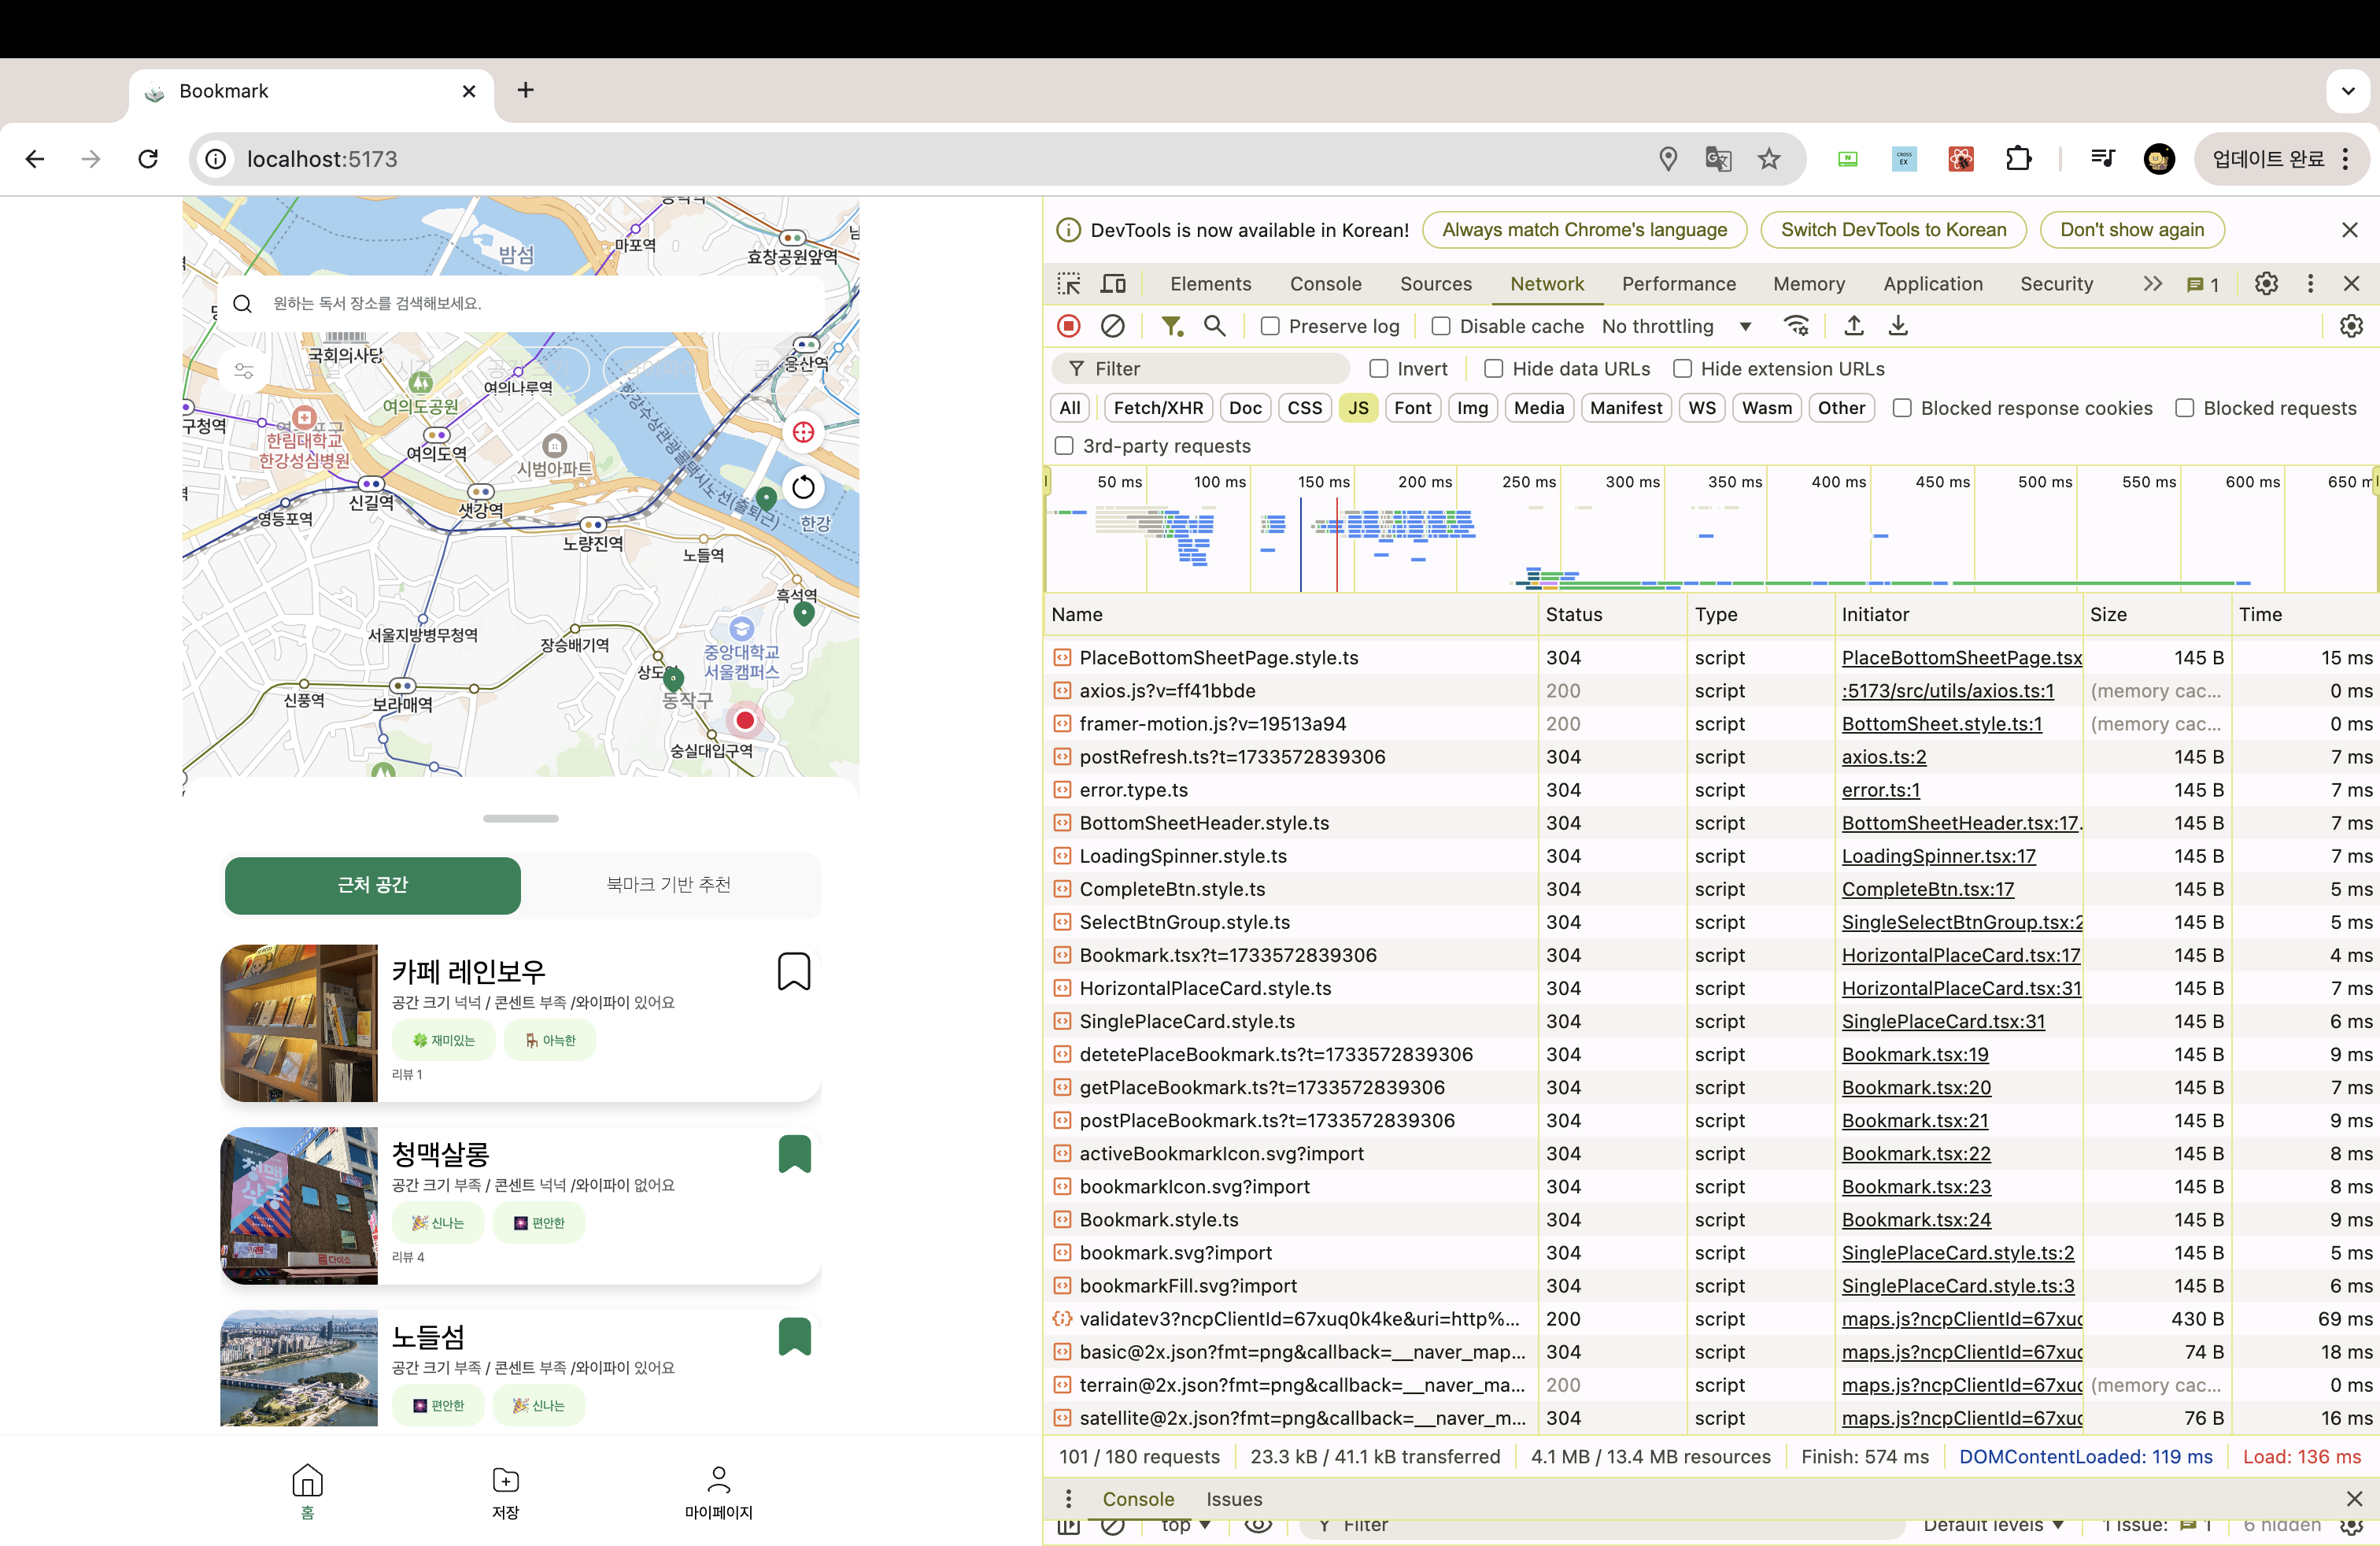This screenshot has height=1546, width=2380.
Task: Switch to the Console panel tab
Action: [x=1325, y=284]
